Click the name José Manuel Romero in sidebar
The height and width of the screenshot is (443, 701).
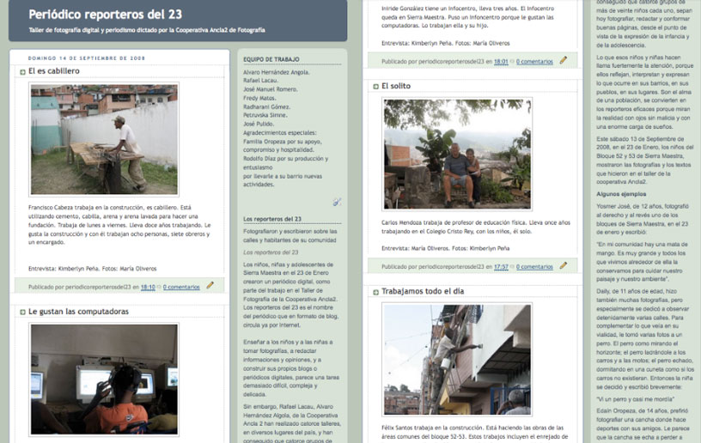271,89
